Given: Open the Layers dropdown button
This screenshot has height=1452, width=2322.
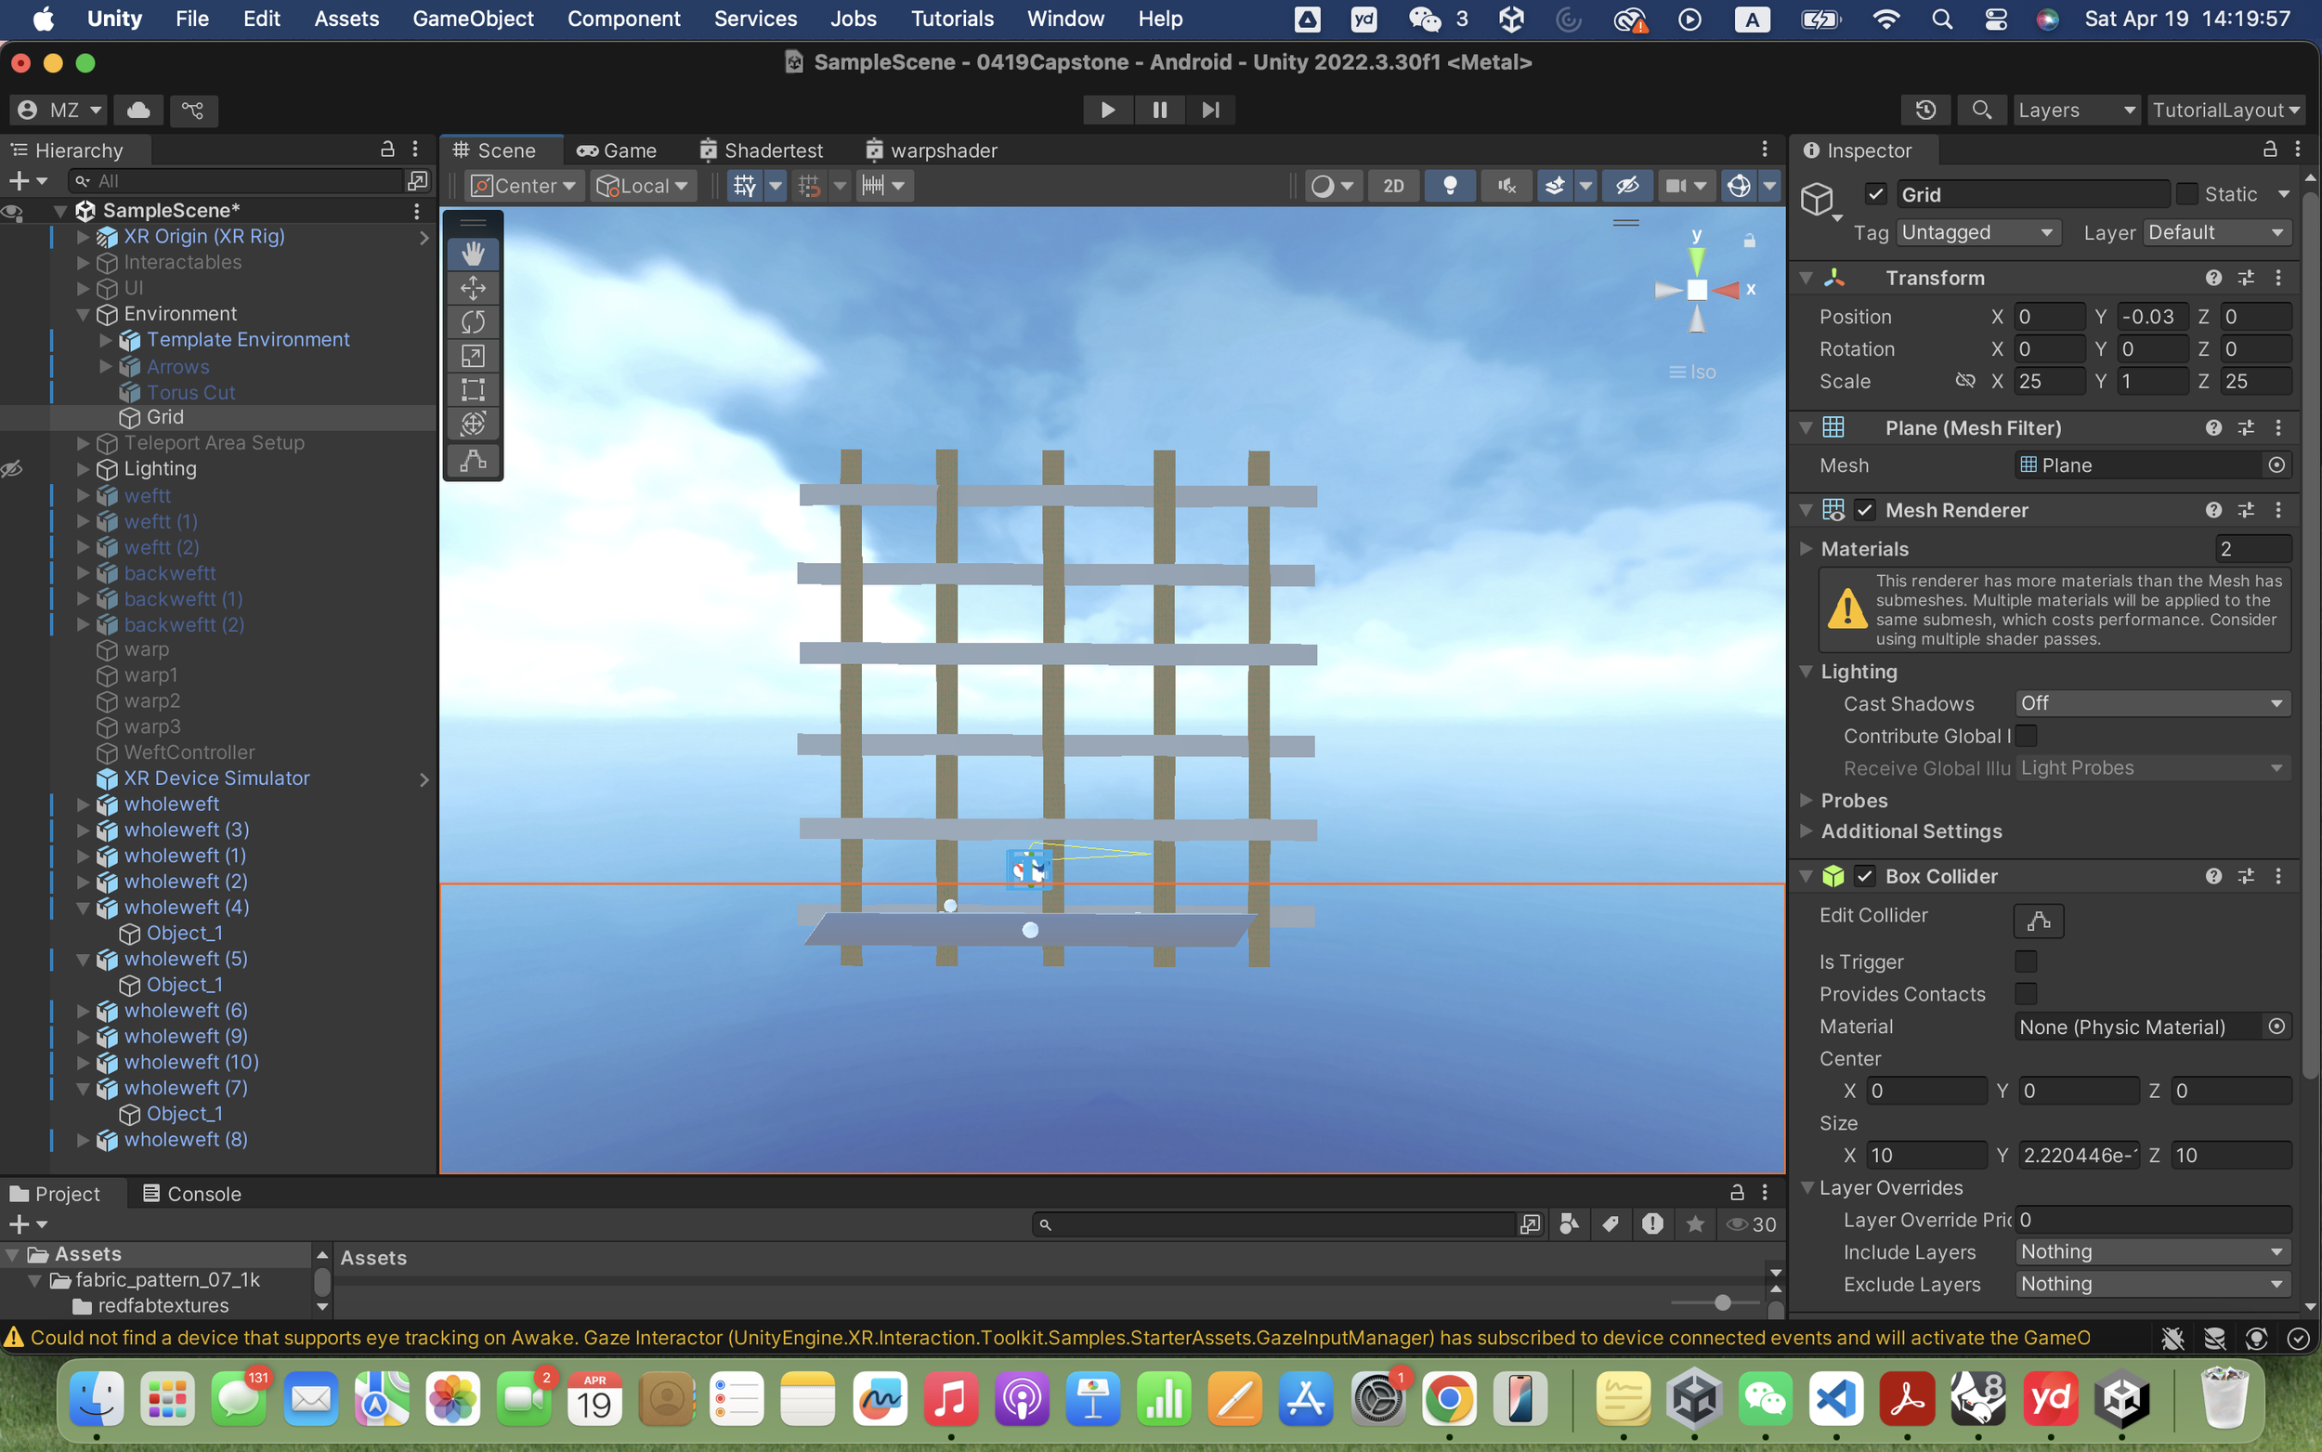Looking at the screenshot, I should 2073,111.
